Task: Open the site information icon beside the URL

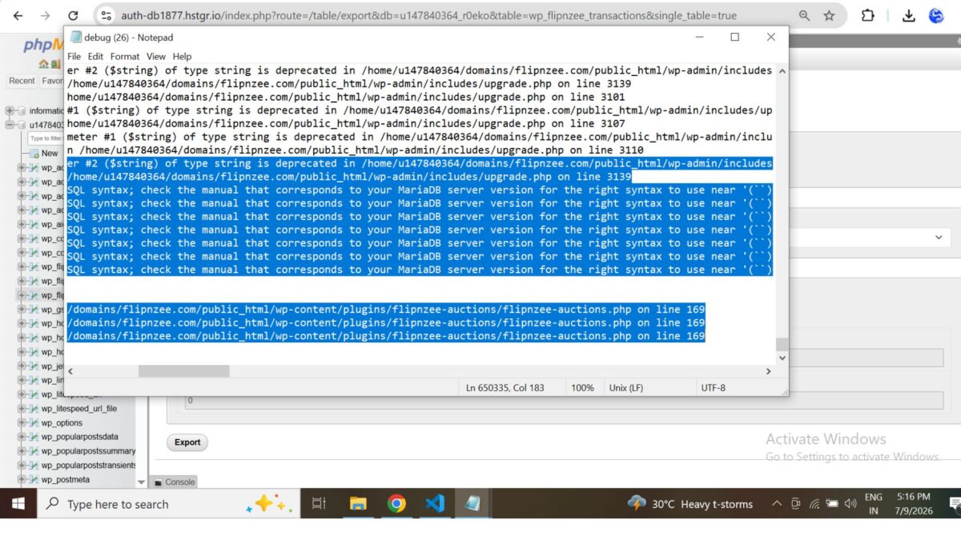Action: 106,16
